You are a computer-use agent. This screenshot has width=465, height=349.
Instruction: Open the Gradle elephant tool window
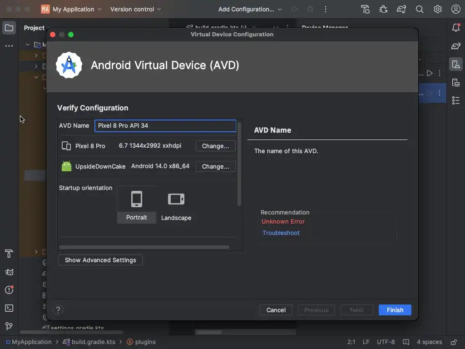pyautogui.click(x=456, y=46)
